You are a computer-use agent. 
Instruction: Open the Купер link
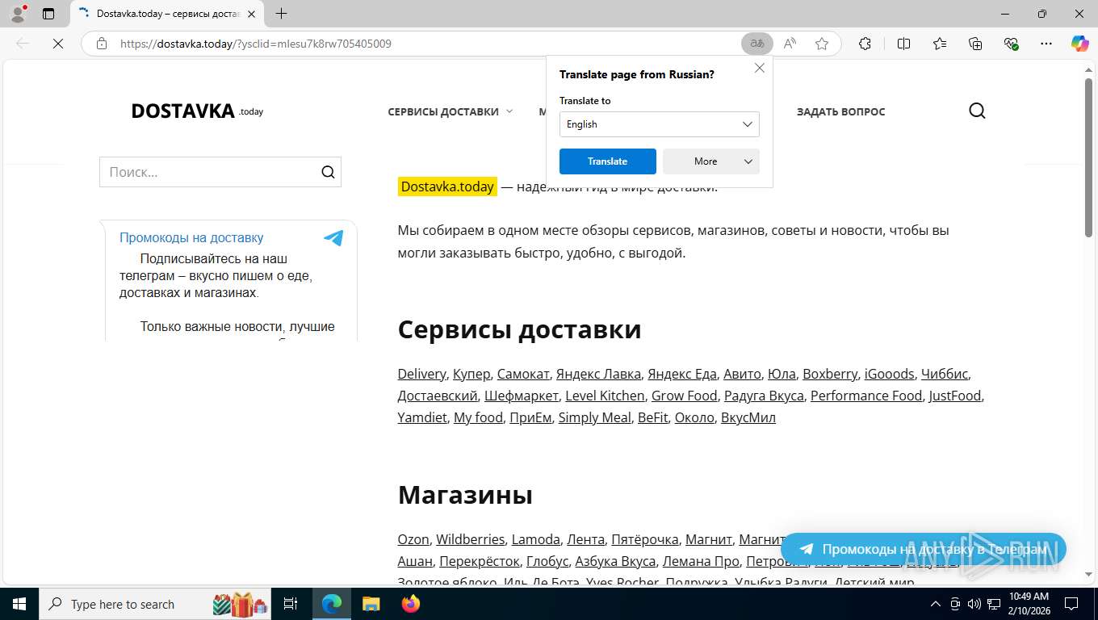[471, 374]
